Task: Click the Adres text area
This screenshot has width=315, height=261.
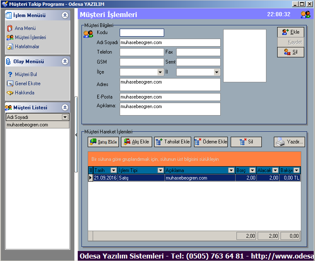Action: click(x=170, y=85)
